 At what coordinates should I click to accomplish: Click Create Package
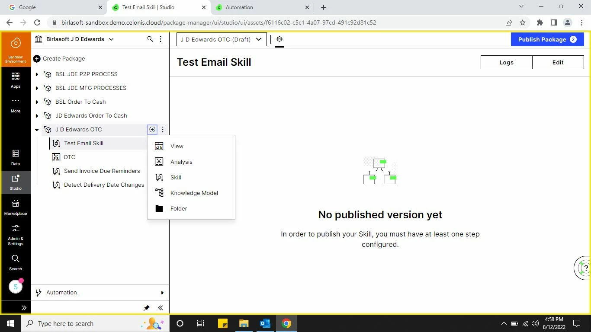[59, 58]
